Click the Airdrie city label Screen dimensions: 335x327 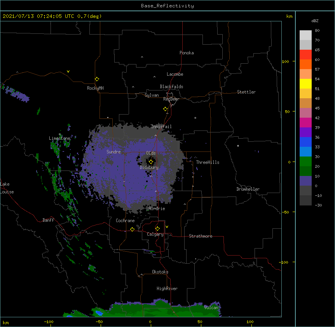click(157, 209)
